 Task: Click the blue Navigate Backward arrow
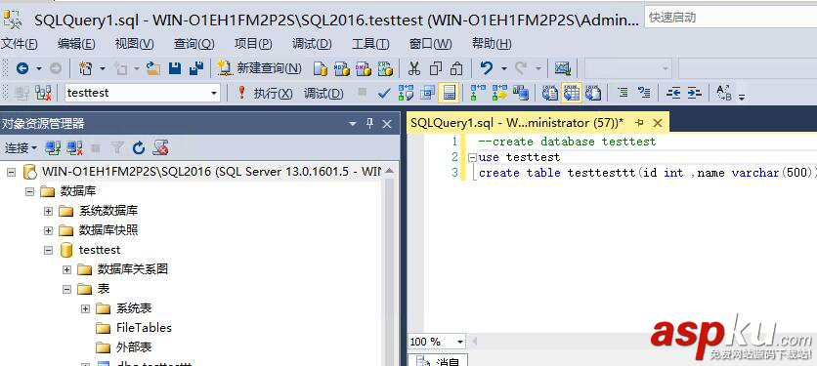tap(22, 68)
